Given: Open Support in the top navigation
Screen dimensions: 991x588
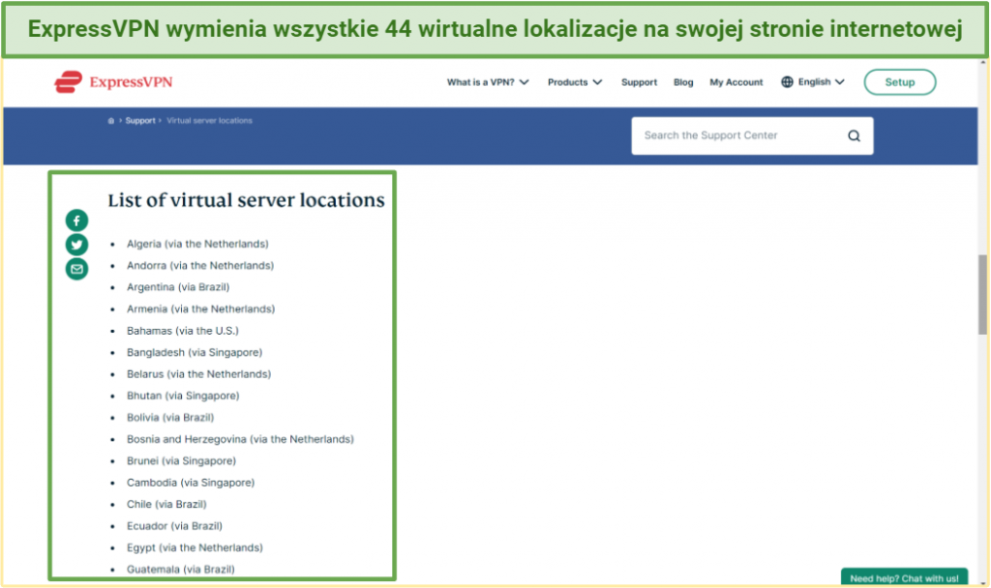Looking at the screenshot, I should (639, 82).
